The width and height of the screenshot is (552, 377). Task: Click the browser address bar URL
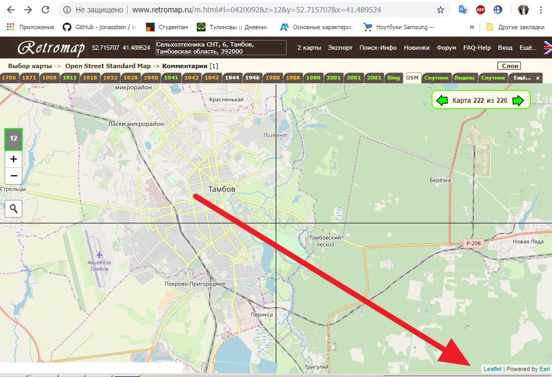point(257,10)
